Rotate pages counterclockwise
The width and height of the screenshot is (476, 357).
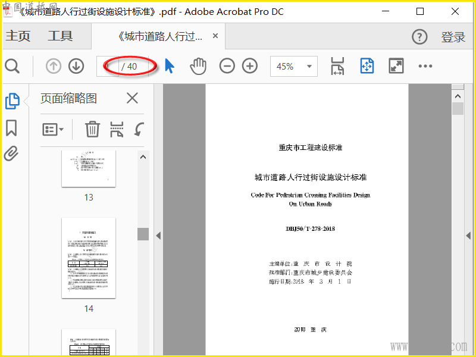(139, 130)
